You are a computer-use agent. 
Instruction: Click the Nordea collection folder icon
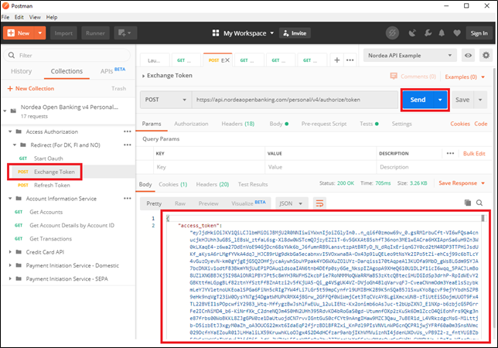[x=13, y=111]
